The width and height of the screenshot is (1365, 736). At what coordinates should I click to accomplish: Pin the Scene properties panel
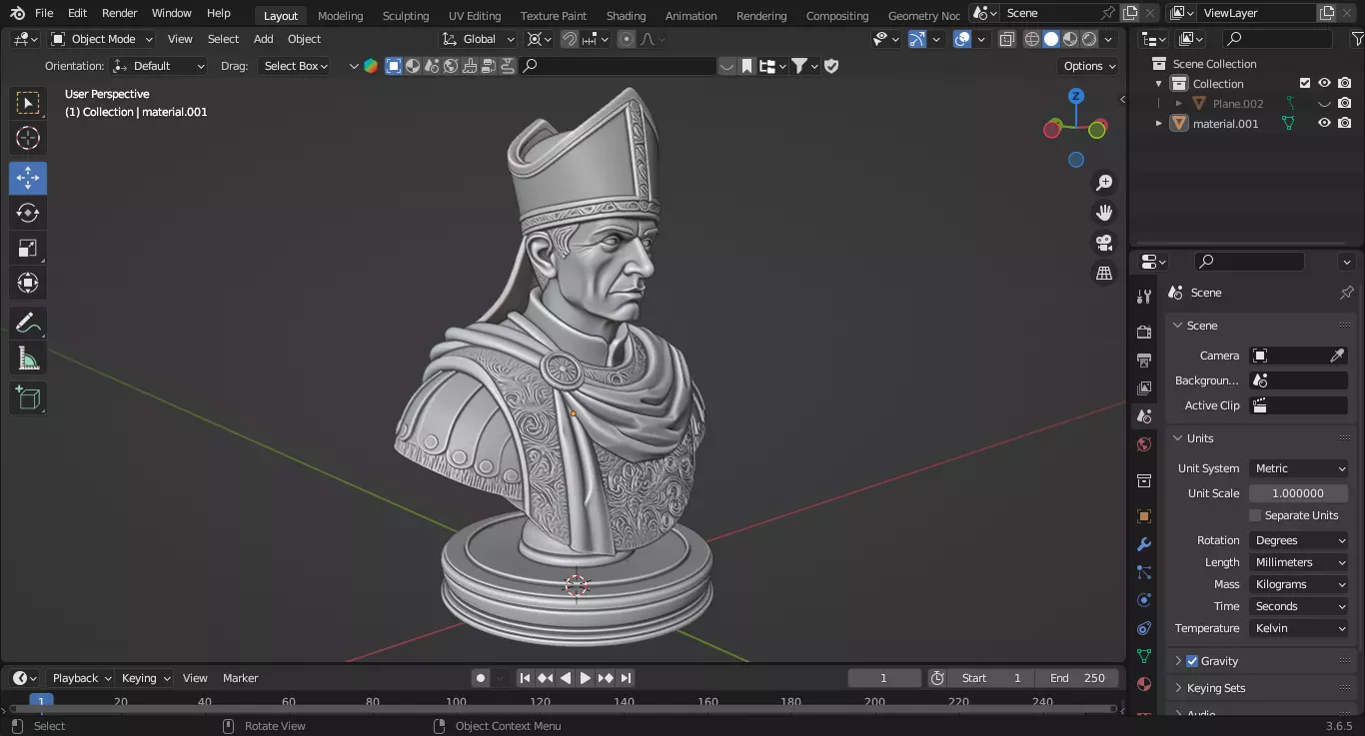point(1346,293)
